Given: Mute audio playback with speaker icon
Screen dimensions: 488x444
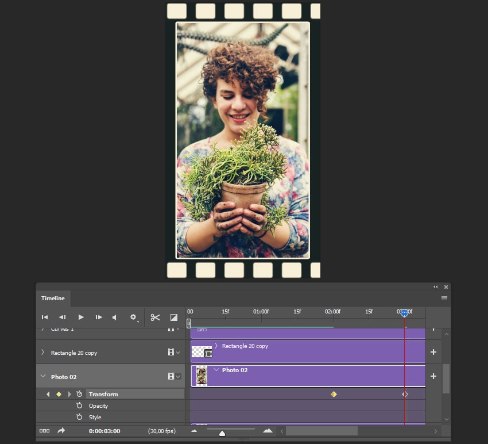Looking at the screenshot, I should (114, 317).
